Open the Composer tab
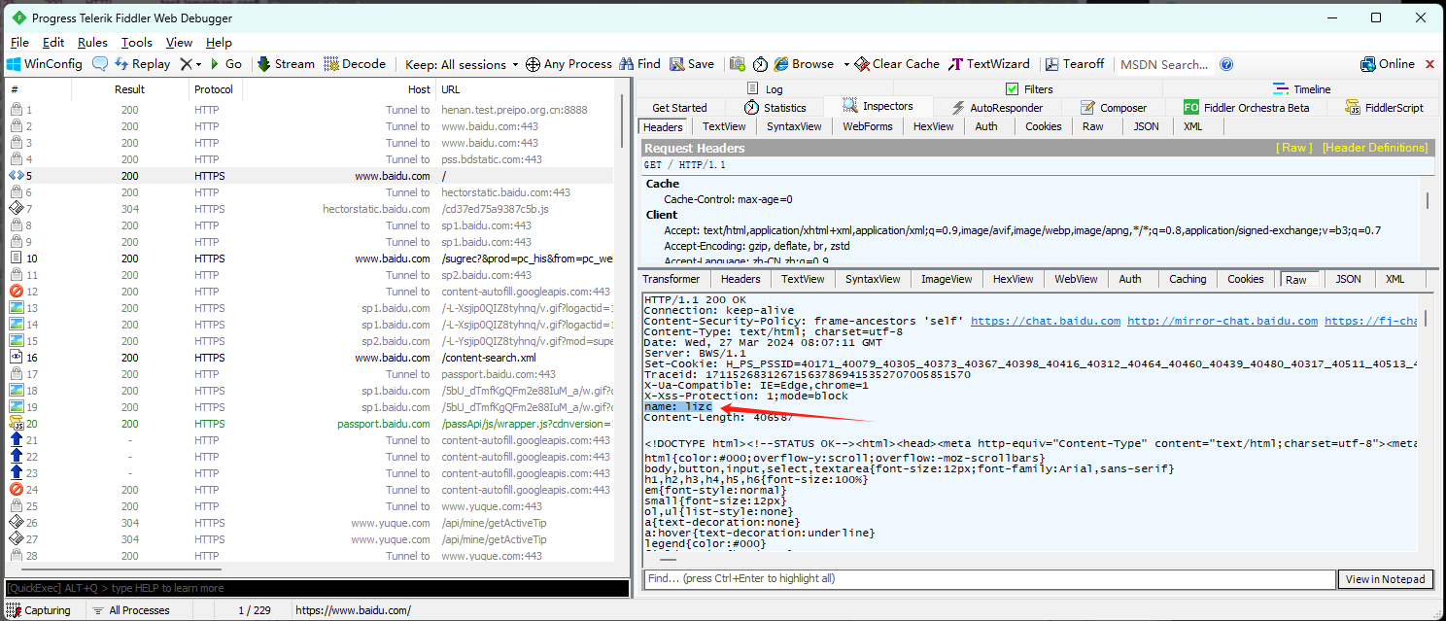This screenshot has height=621, width=1446. 1114,108
